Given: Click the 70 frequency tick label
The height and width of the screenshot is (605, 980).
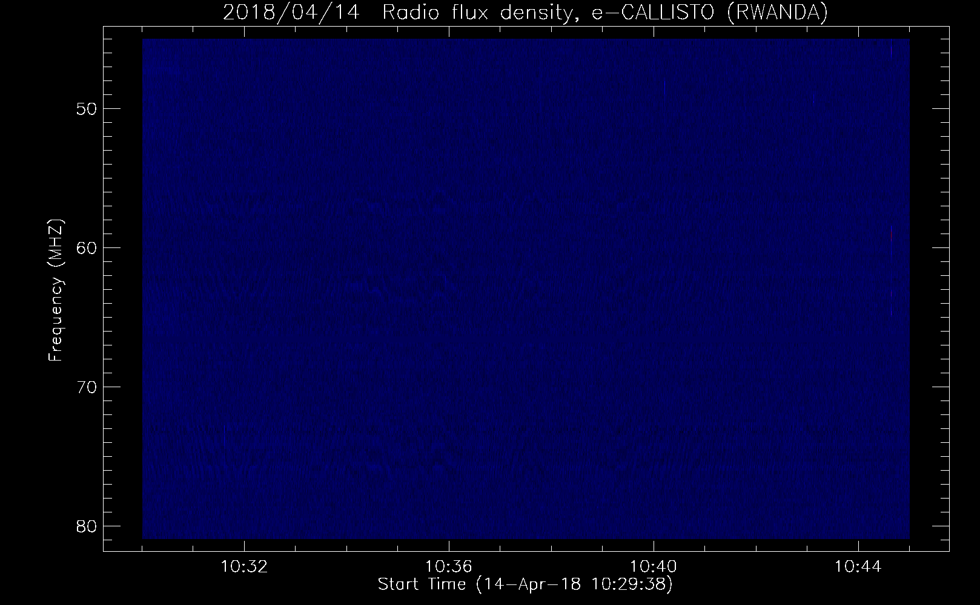Looking at the screenshot, I should click(x=85, y=387).
